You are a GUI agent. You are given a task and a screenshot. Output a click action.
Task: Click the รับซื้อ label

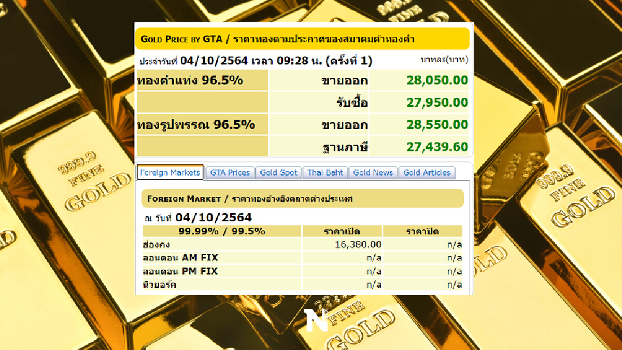tap(352, 103)
